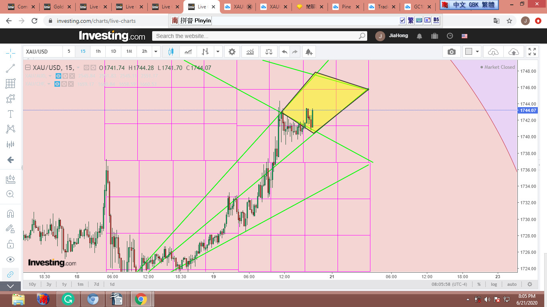This screenshot has height=307, width=547.
Task: Set date range to 7d
Action: pos(96,284)
